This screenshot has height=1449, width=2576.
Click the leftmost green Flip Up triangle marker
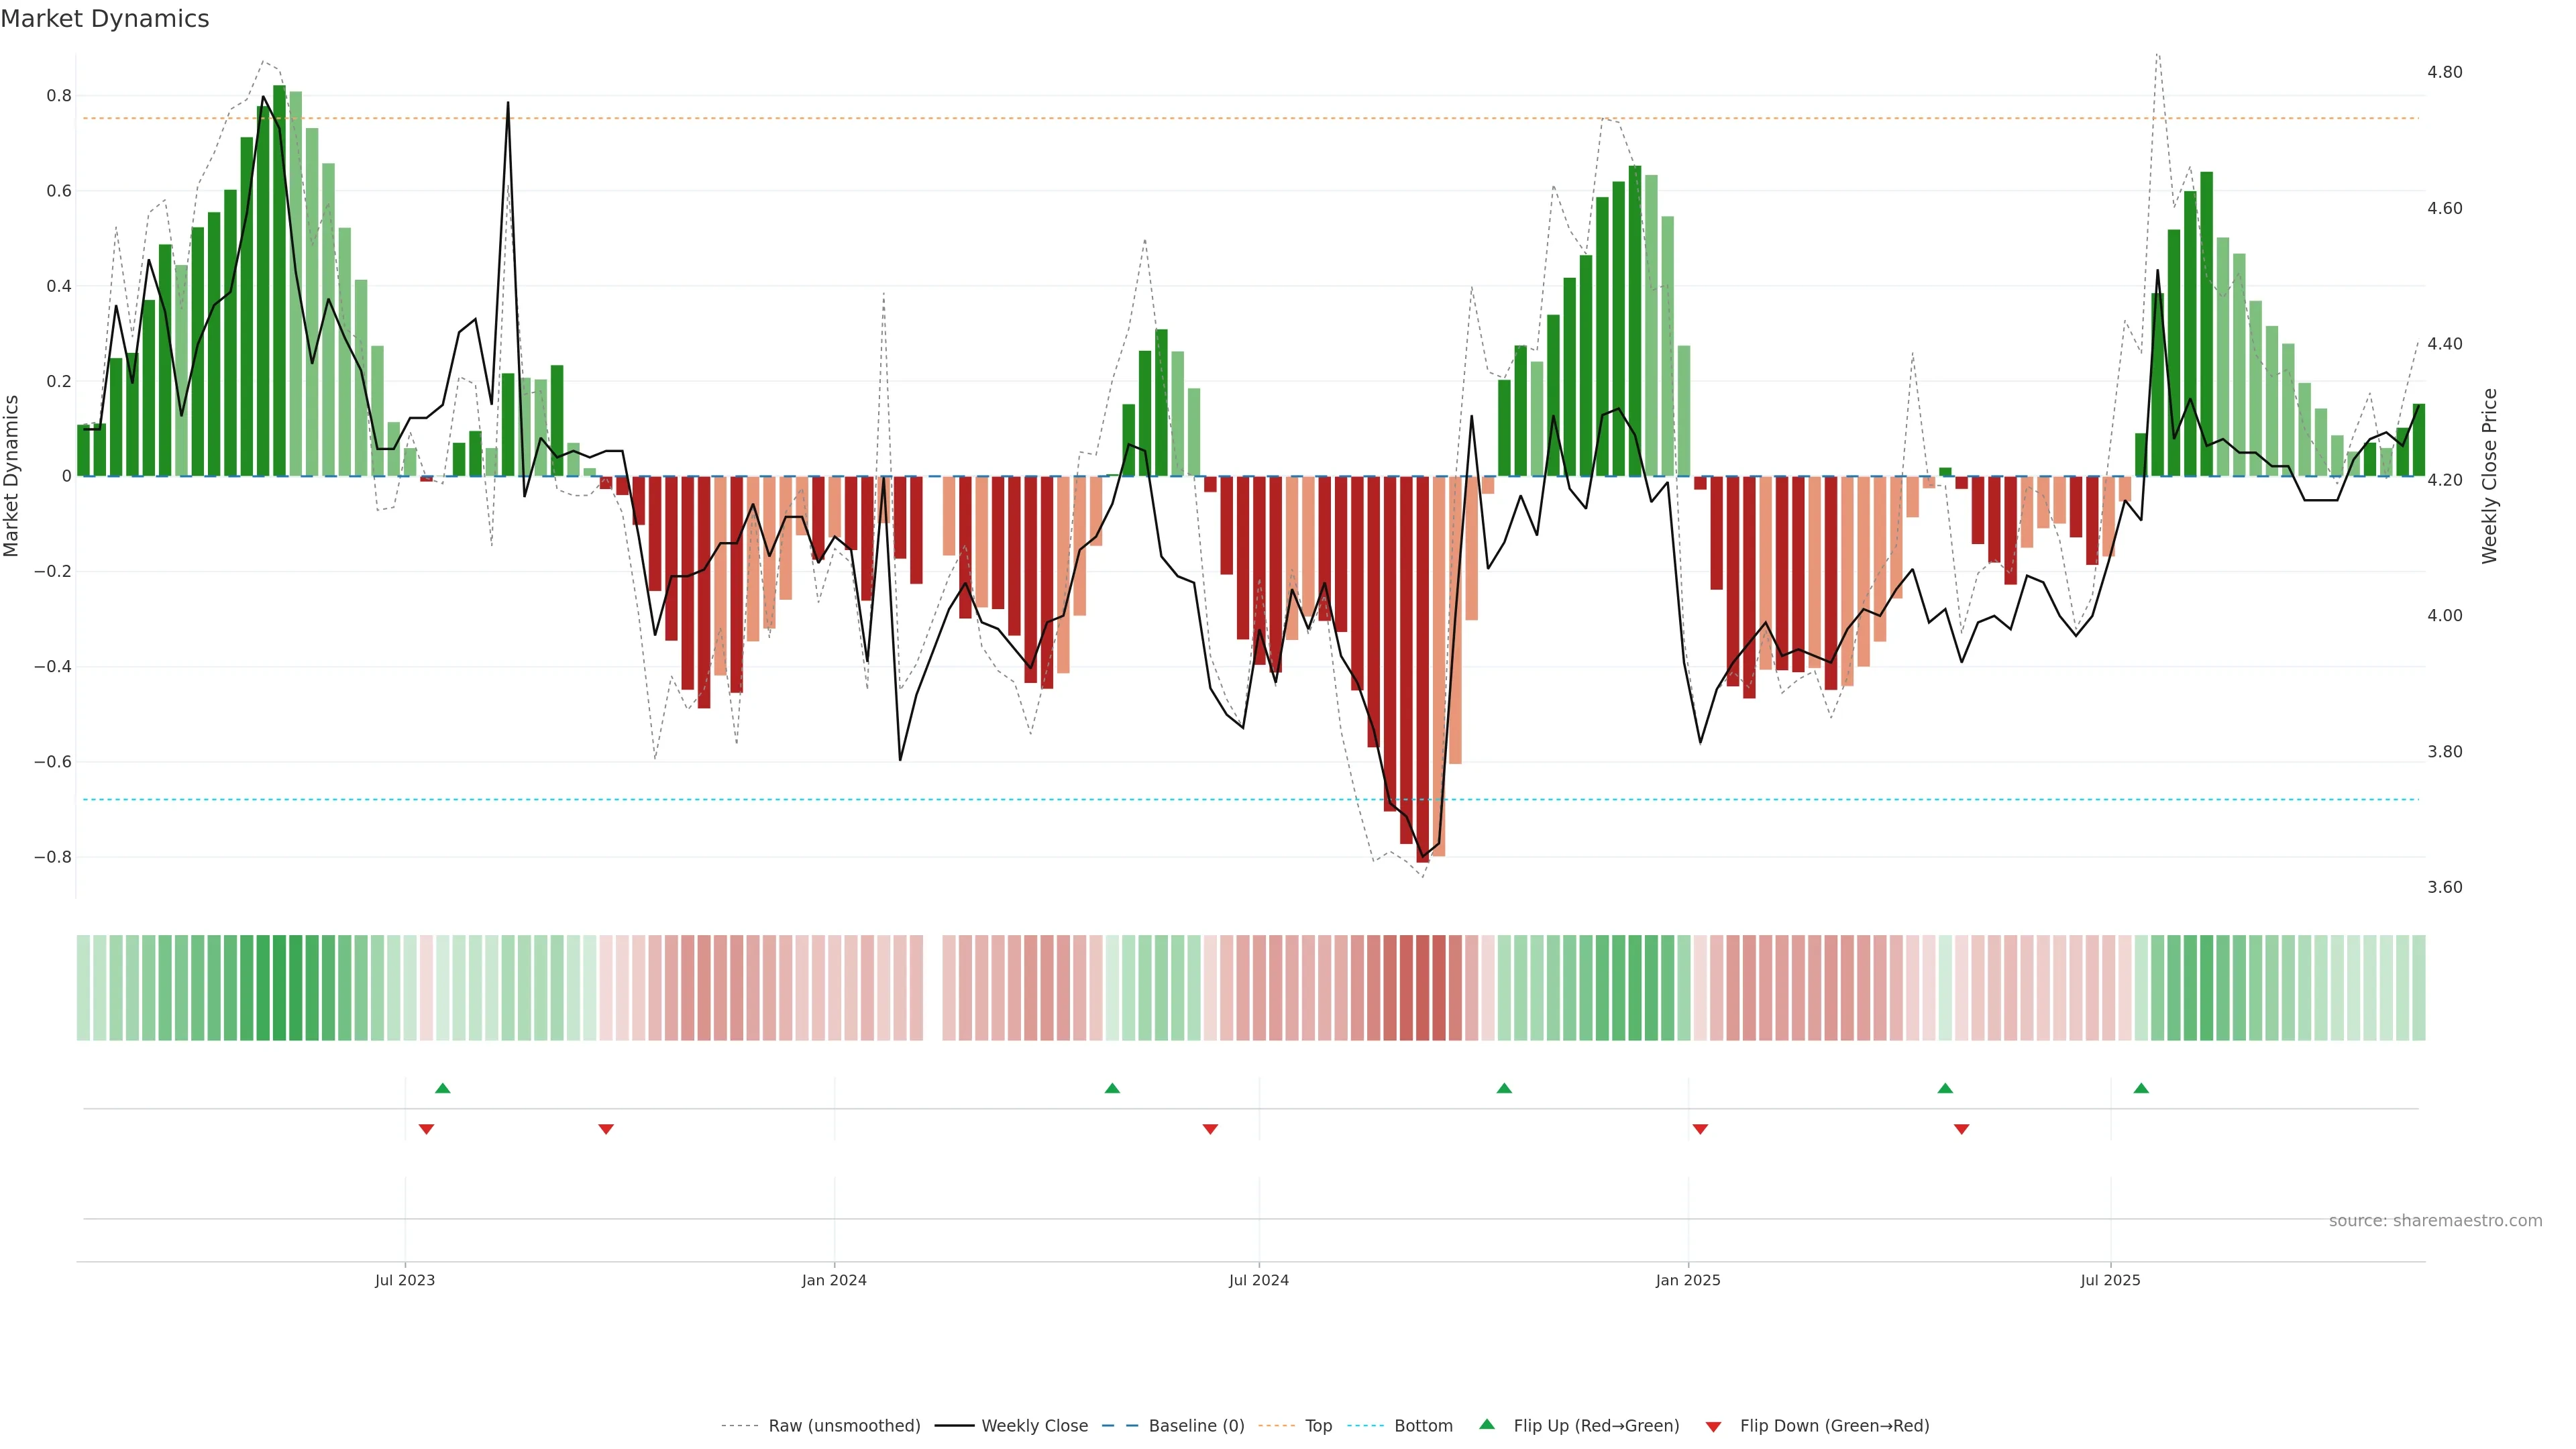pyautogui.click(x=443, y=1088)
